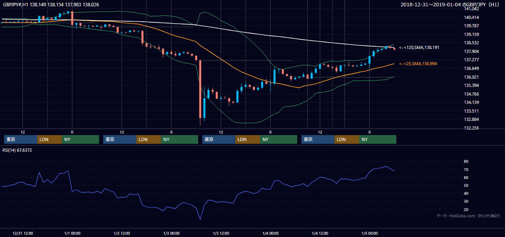This screenshot has width=505, height=237.
Task: Click the 12/31 12:00 time axis label
Action: pyautogui.click(x=23, y=233)
